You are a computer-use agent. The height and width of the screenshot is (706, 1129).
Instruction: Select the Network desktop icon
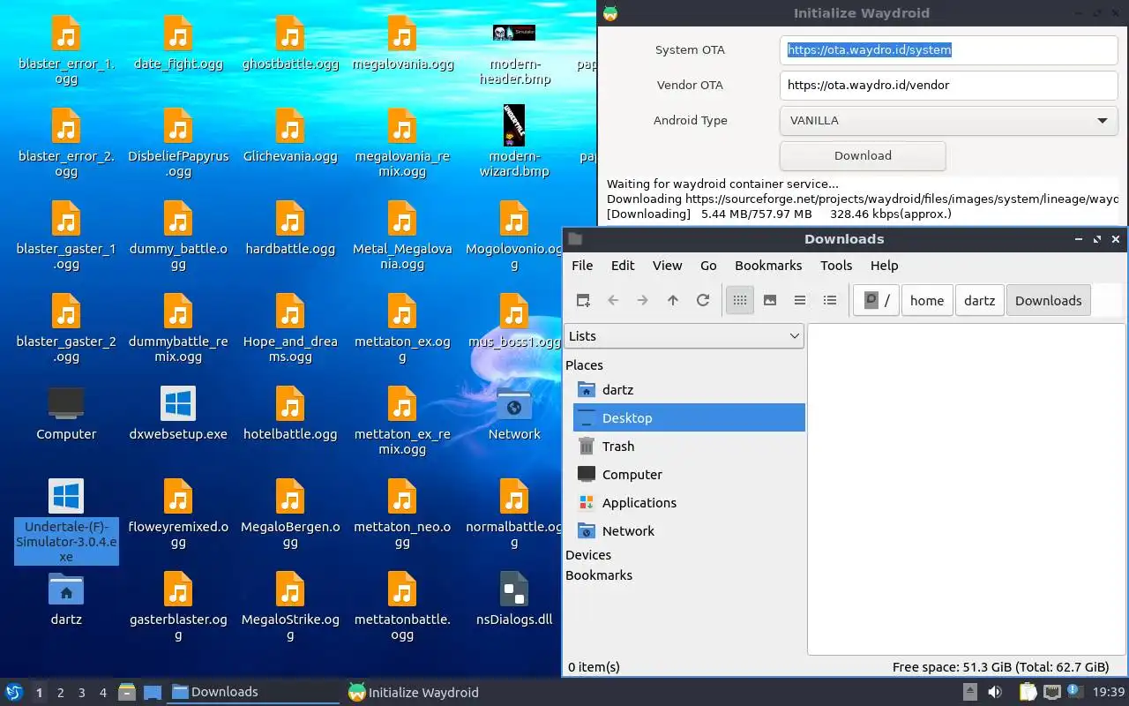pyautogui.click(x=514, y=414)
